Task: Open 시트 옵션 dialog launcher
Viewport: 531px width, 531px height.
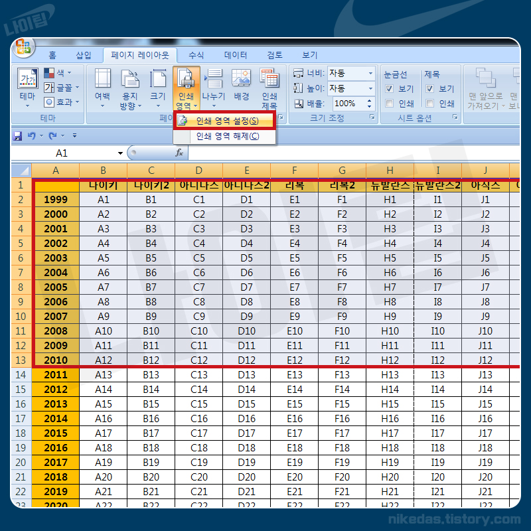Action: click(x=455, y=117)
